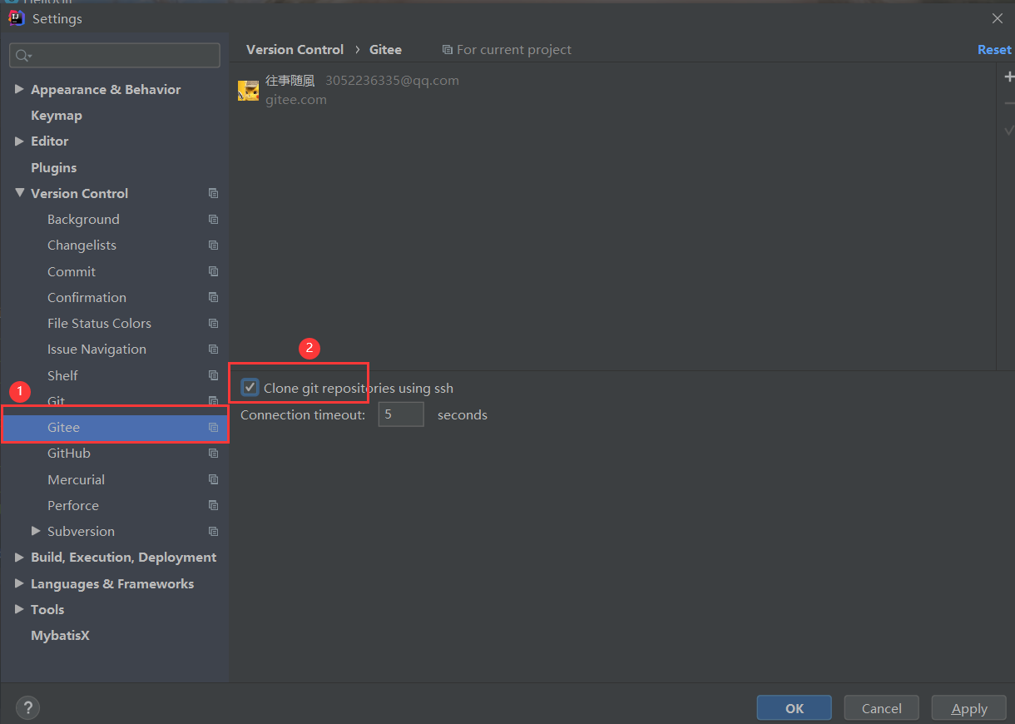Select Git settings item
This screenshot has height=724, width=1015.
[x=56, y=401]
